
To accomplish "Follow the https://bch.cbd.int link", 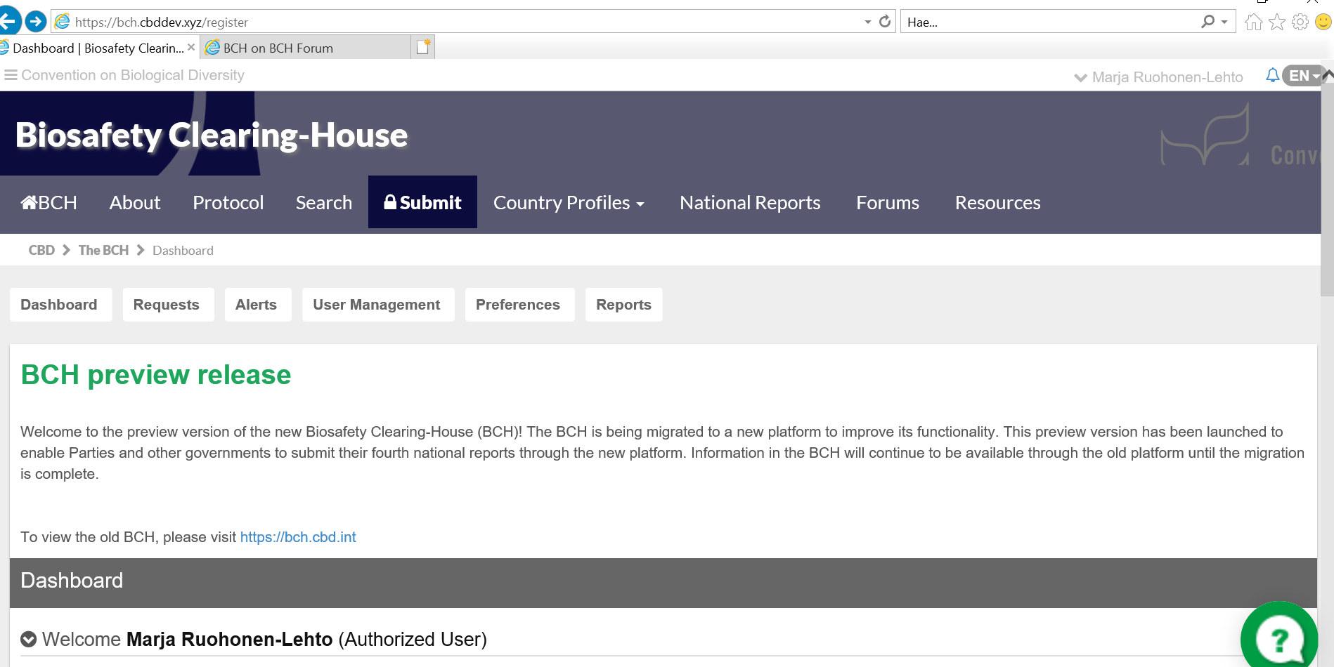I will tap(298, 537).
